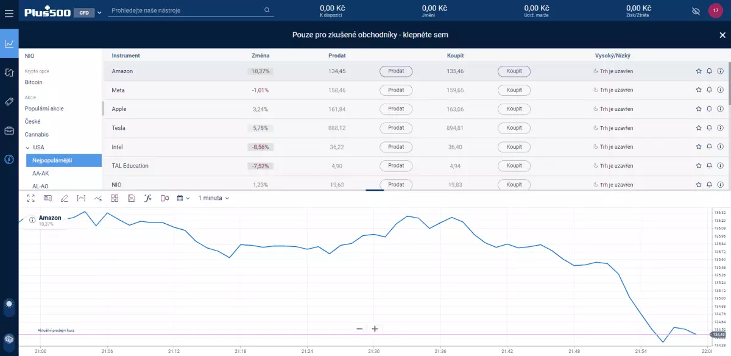Add Amazon to favorites star
The image size is (731, 356).
(x=699, y=71)
